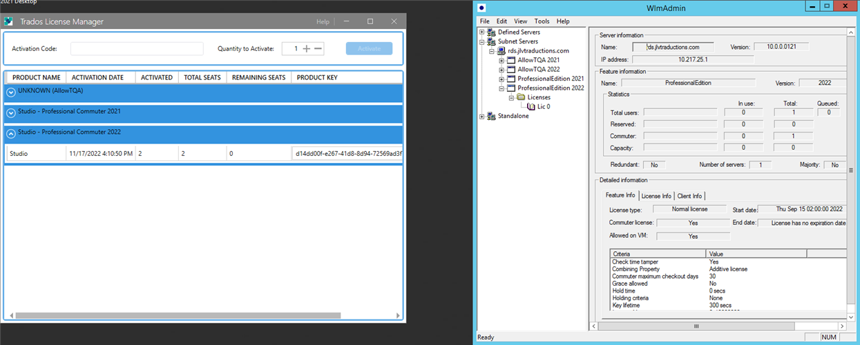The image size is (860, 345).
Task: Sort by the TOTAL SEATS column header
Action: [202, 77]
